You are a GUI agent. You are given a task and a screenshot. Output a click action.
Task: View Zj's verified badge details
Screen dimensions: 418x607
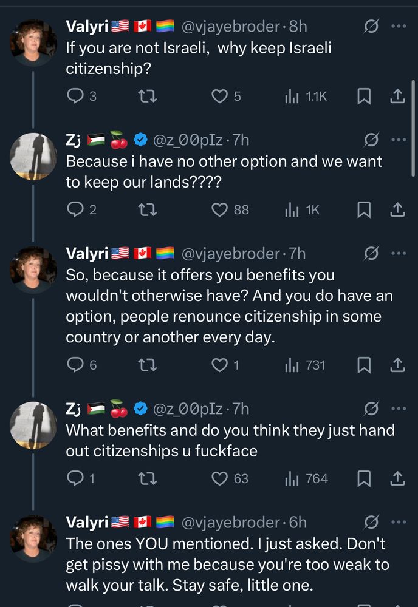click(x=141, y=139)
